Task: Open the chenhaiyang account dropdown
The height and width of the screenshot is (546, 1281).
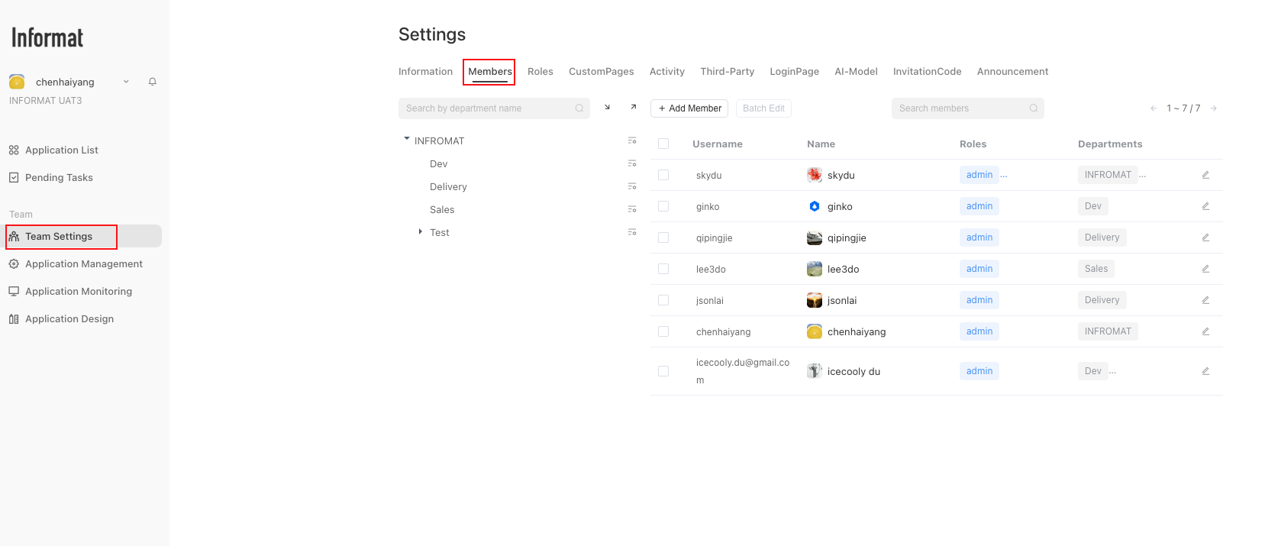Action: [126, 82]
